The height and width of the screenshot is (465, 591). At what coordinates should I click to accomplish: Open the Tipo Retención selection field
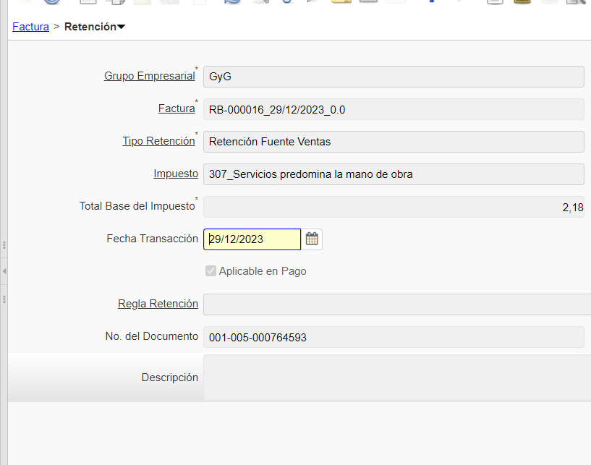click(393, 142)
